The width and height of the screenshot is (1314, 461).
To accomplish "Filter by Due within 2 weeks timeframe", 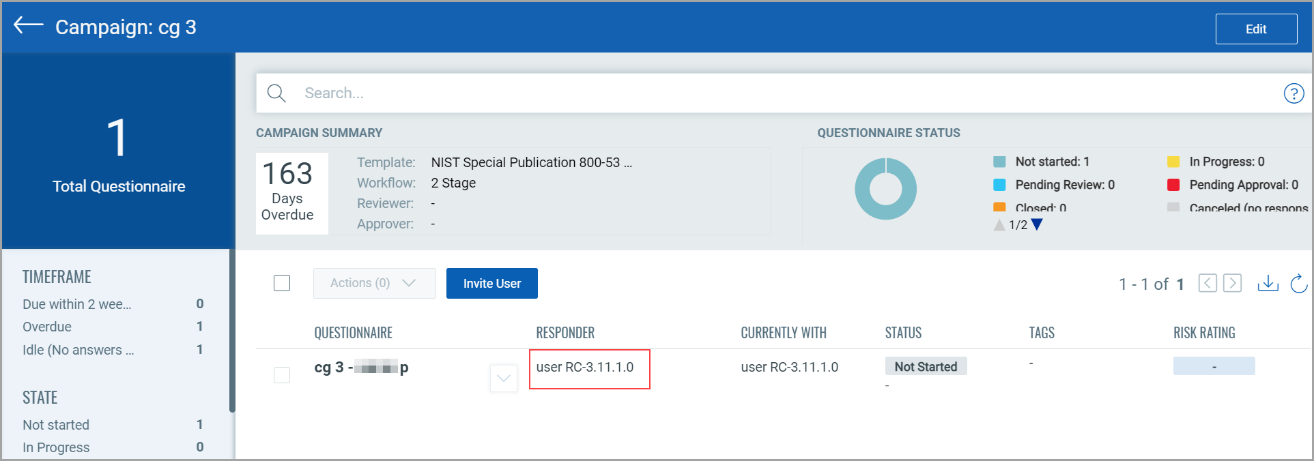I will tap(76, 304).
